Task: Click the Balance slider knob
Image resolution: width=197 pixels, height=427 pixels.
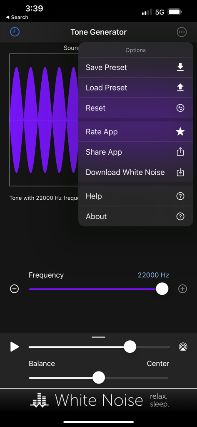Action: tap(98, 378)
